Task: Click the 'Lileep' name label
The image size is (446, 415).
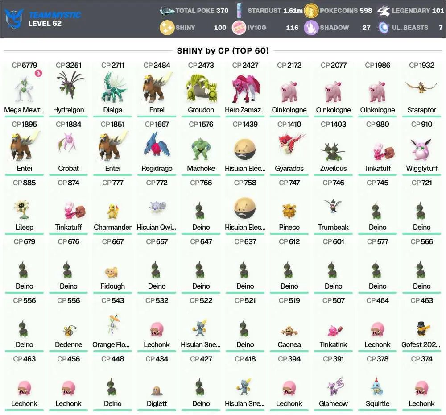Action: point(25,228)
